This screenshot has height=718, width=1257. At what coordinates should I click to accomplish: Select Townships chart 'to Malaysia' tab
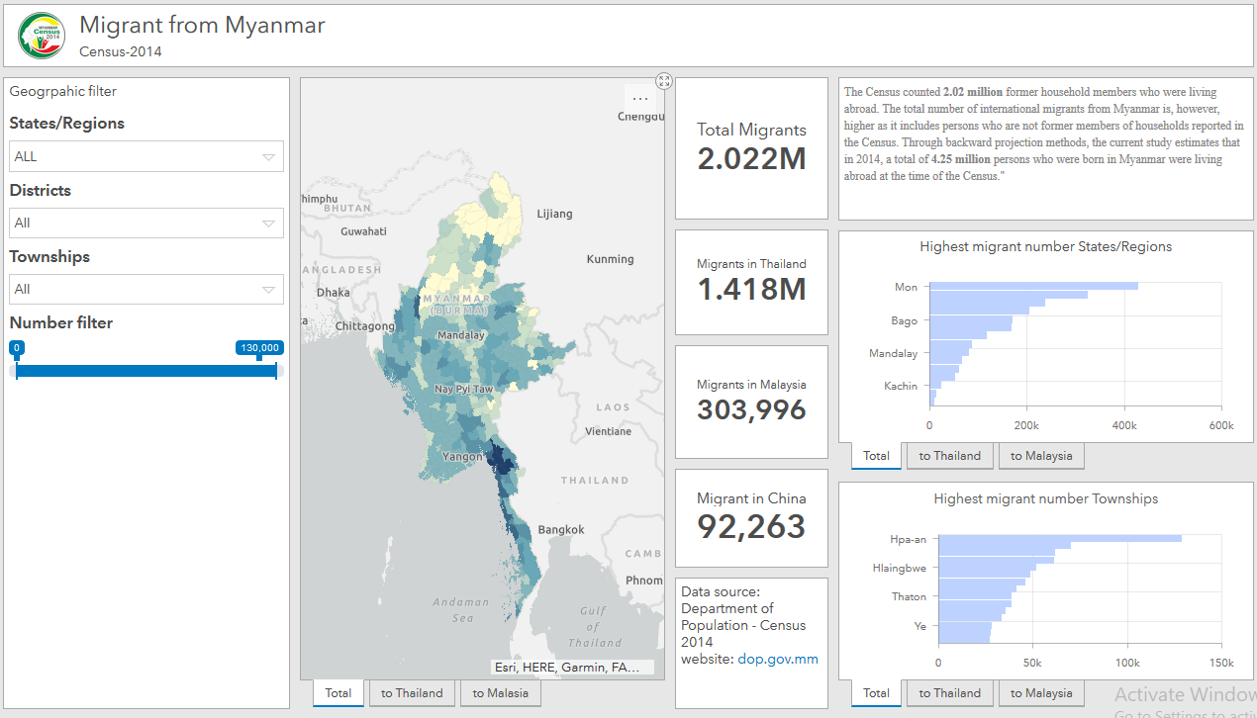coord(1041,693)
